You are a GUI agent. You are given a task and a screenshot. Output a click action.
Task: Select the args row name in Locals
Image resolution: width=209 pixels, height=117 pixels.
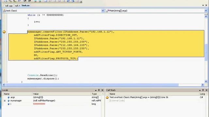click(x=13, y=97)
